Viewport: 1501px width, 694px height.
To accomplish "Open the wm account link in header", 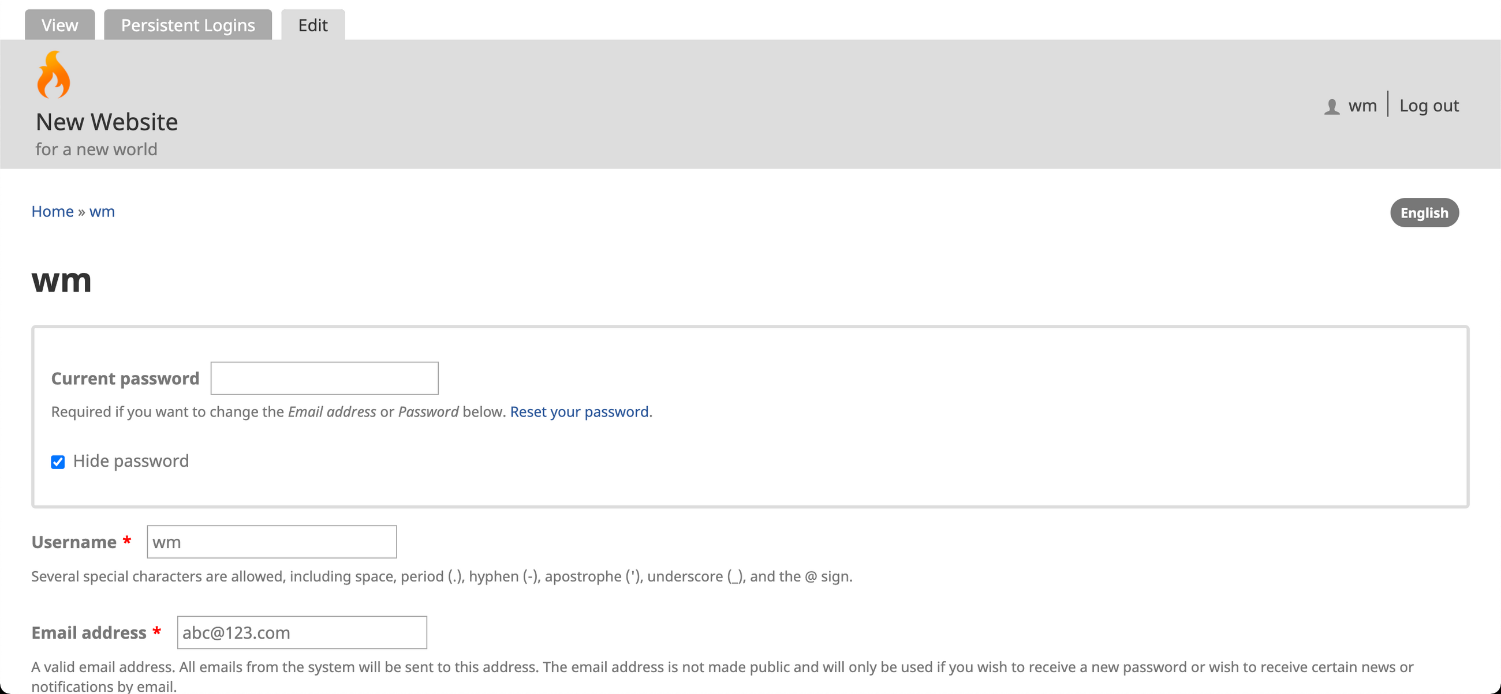I will 1362,106.
